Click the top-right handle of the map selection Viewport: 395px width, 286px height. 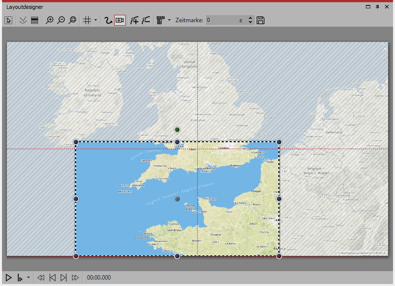click(x=279, y=142)
